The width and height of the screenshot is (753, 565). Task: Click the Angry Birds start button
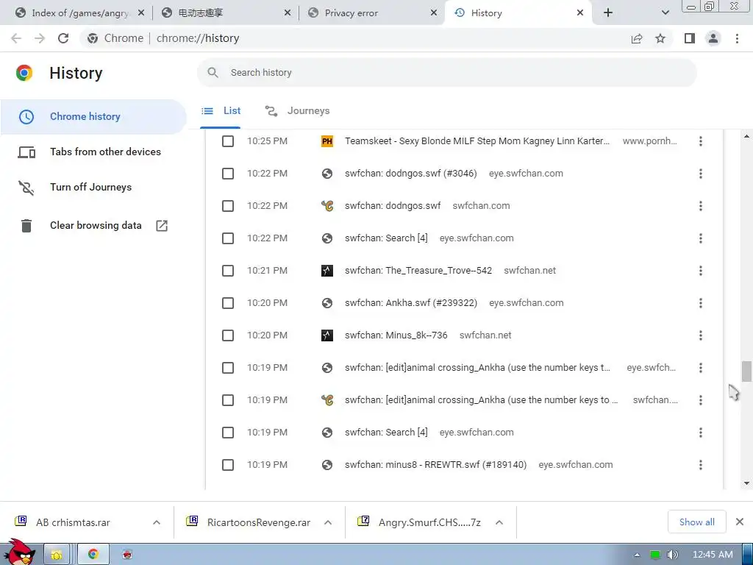tap(19, 552)
